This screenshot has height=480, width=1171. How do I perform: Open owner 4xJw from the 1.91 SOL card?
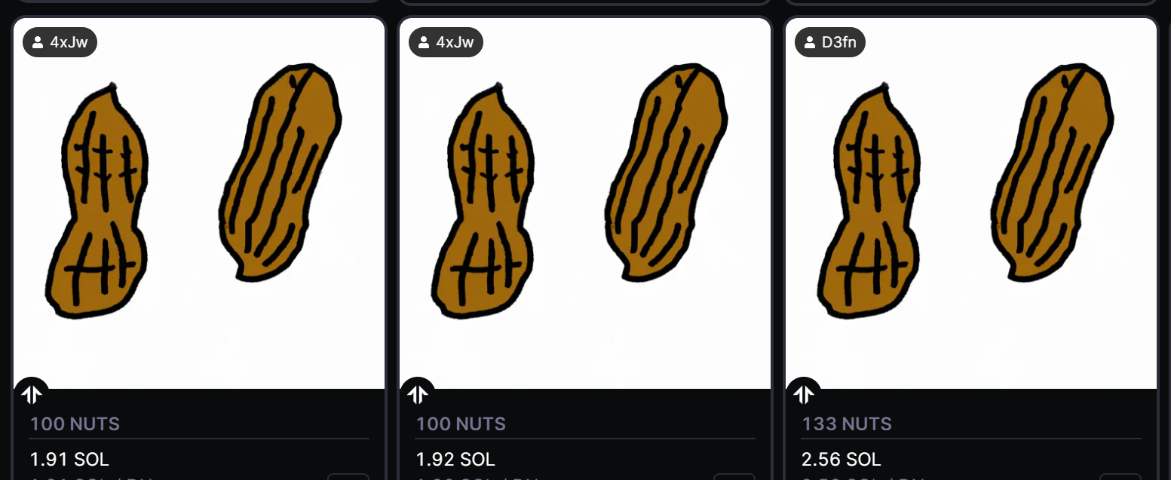coord(69,43)
